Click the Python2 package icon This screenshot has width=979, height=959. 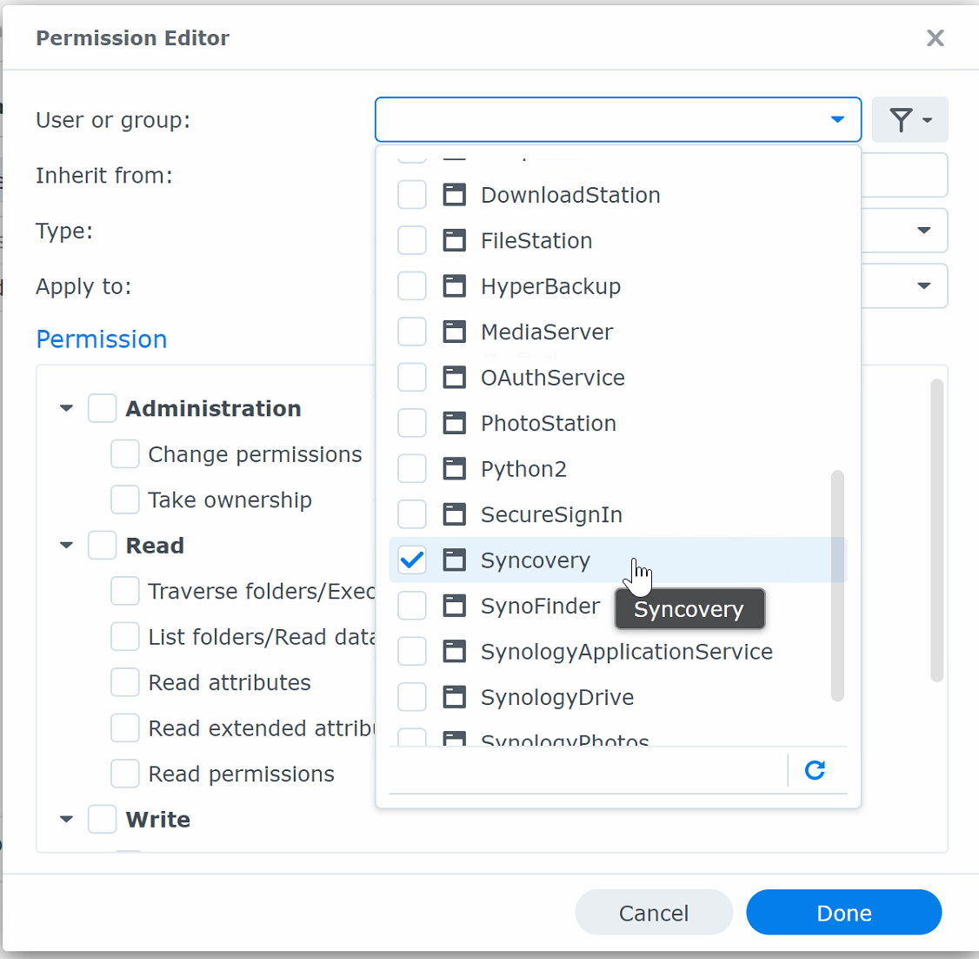coord(455,468)
